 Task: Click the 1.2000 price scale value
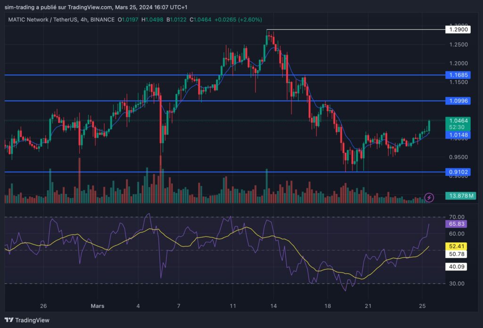pos(458,64)
